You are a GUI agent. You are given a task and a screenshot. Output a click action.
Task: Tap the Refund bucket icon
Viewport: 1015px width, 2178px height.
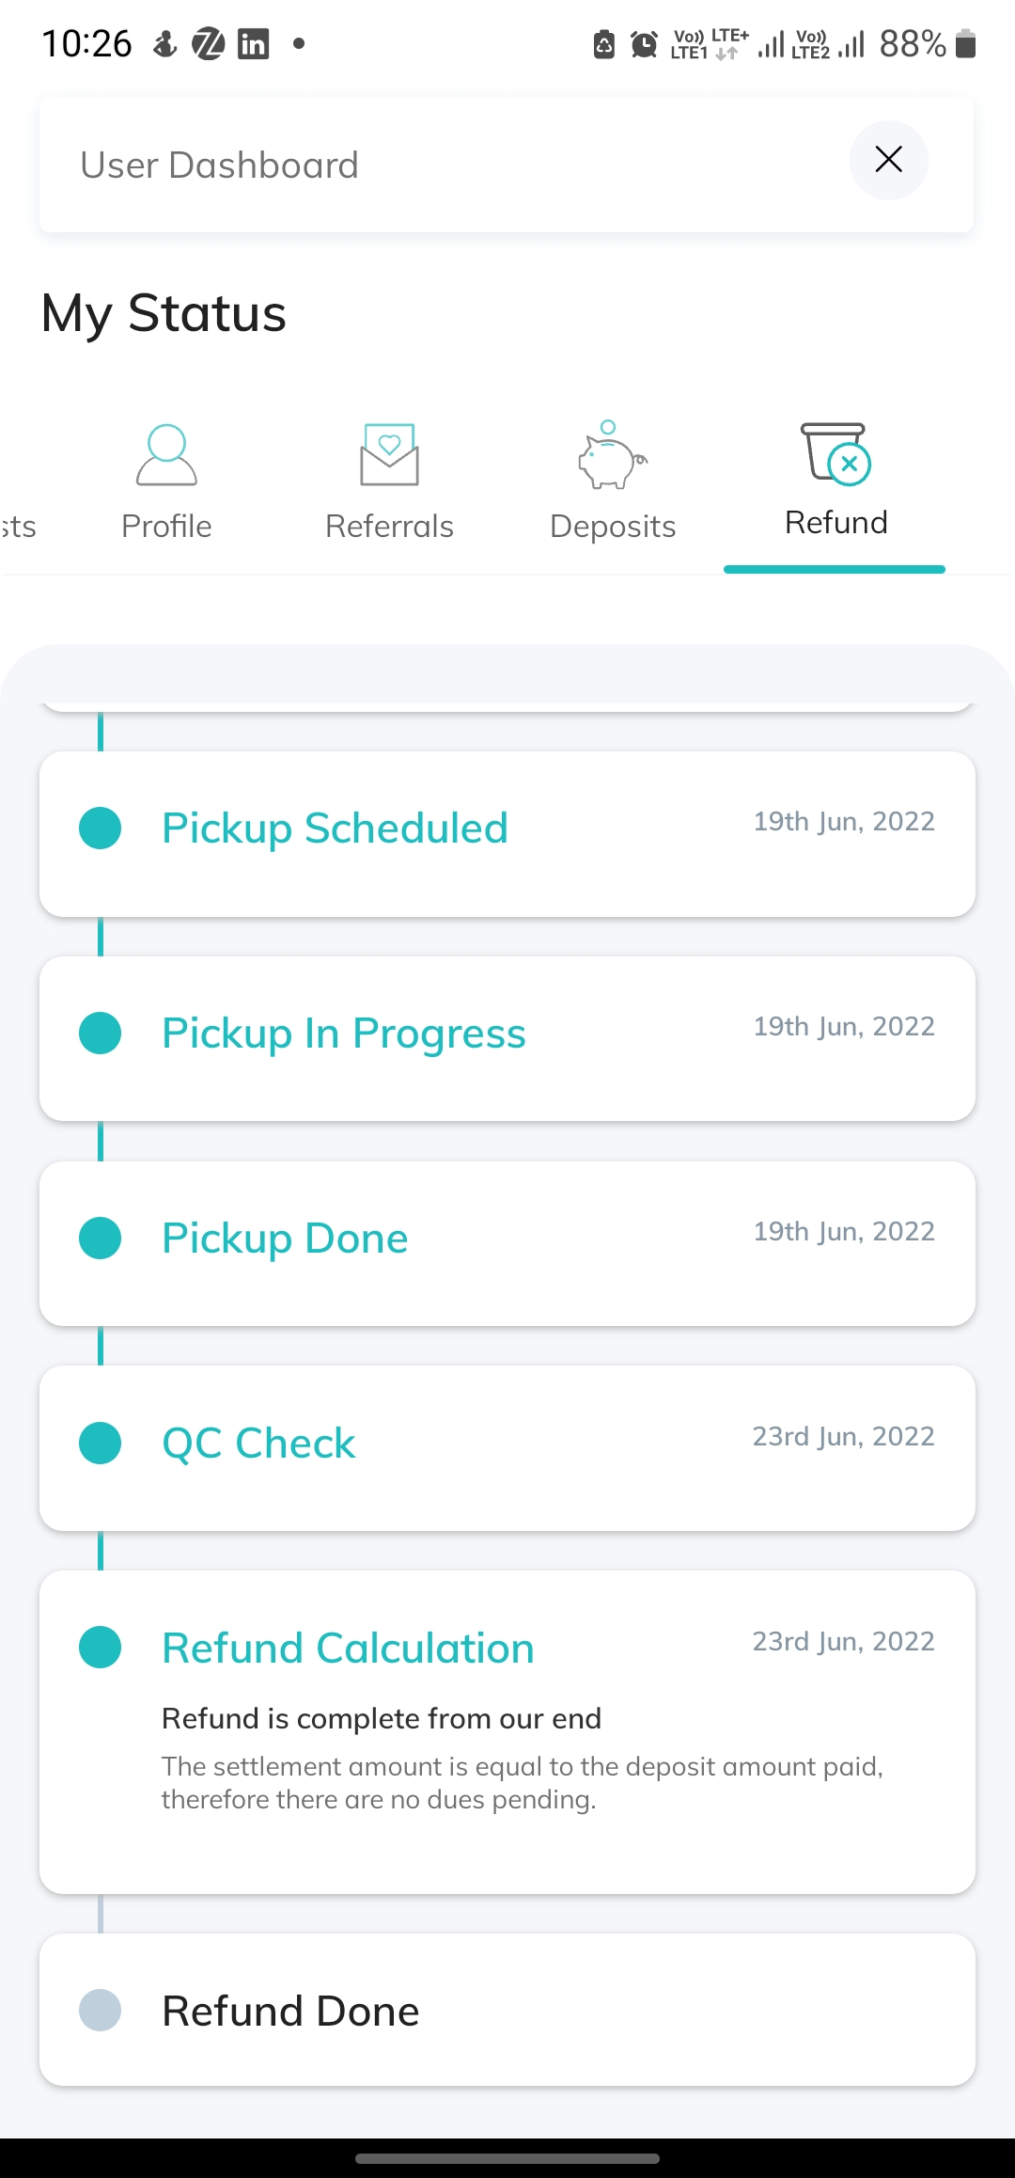point(835,453)
